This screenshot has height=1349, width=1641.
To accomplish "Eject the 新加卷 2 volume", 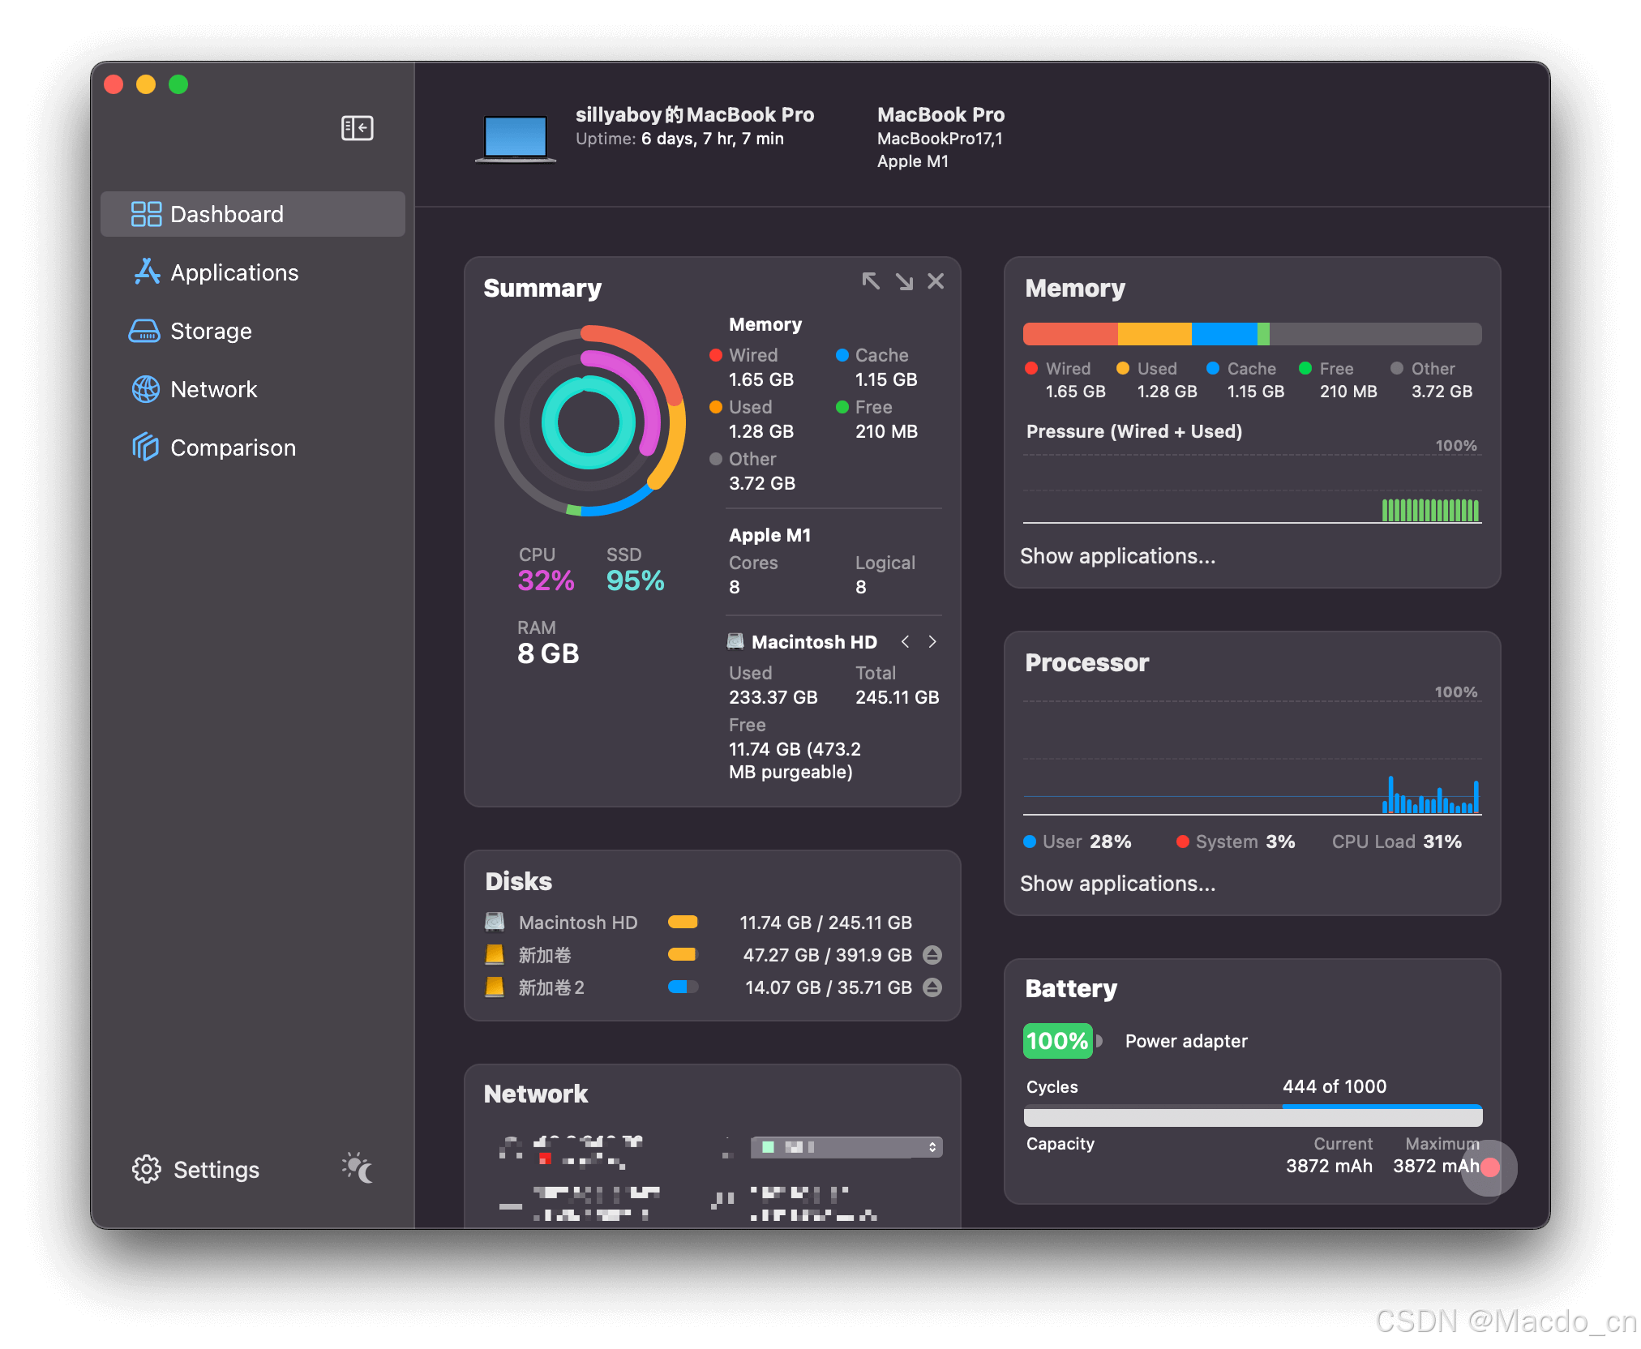I will [x=932, y=987].
